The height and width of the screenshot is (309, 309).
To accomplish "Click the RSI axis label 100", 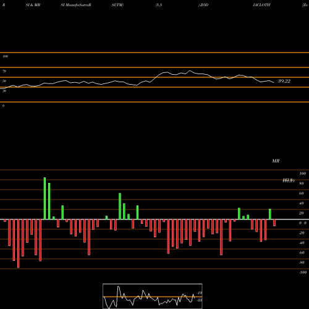I will point(5,56).
